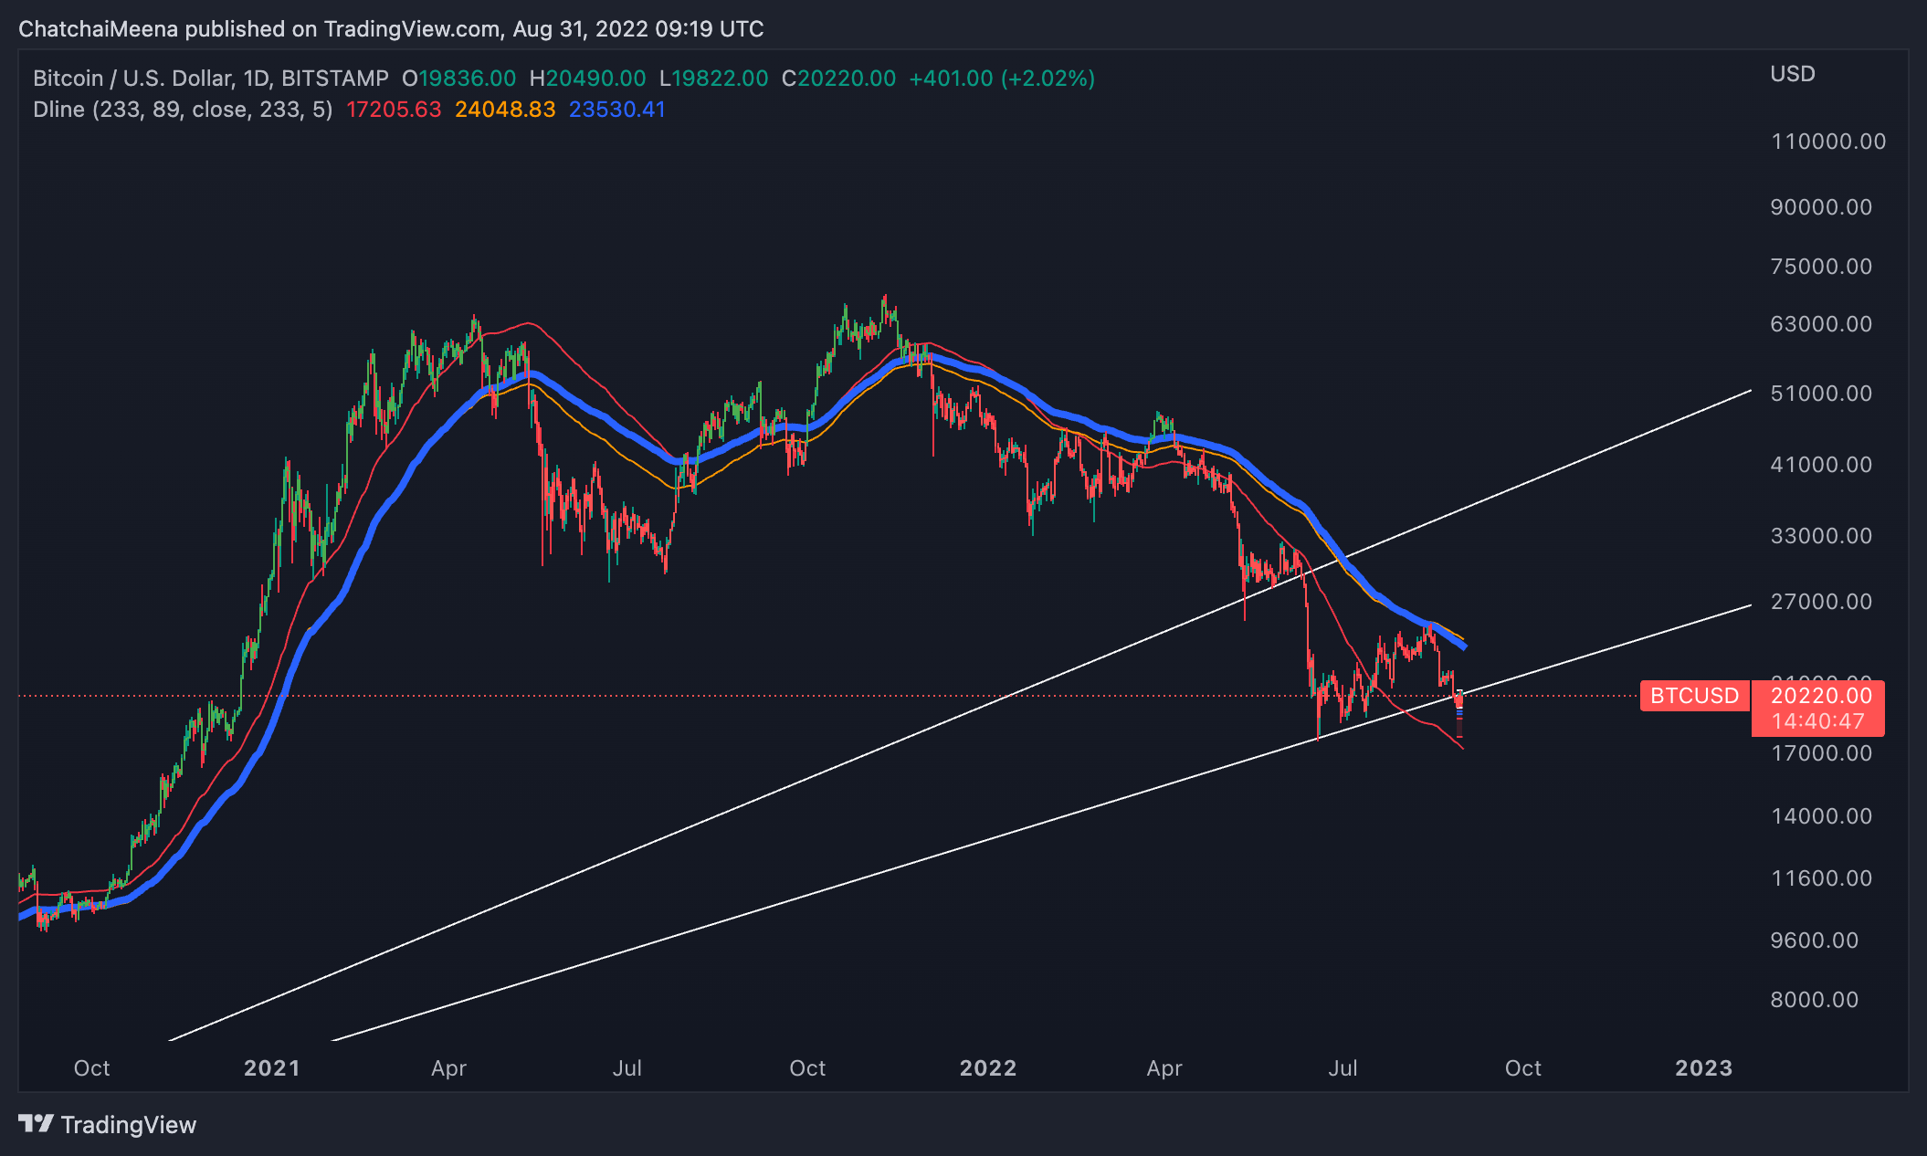Click the 90000.00 price axis label

click(x=1821, y=207)
